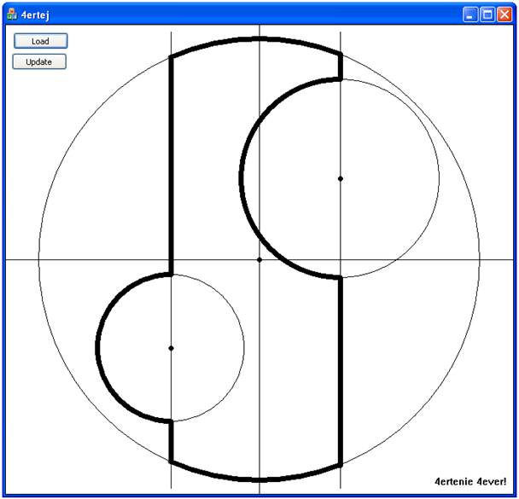519x499 pixels.
Task: Click the long thick left vertical edge
Action: (x=171, y=162)
